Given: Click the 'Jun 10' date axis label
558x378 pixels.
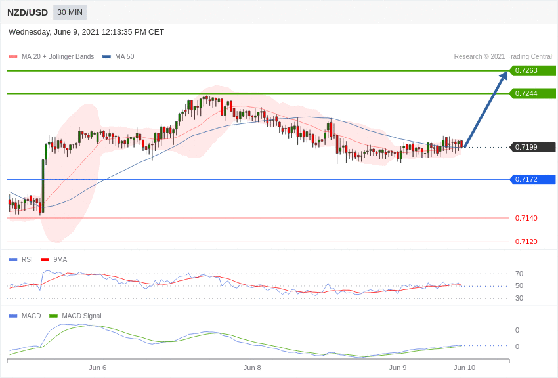Looking at the screenshot, I should [x=464, y=367].
